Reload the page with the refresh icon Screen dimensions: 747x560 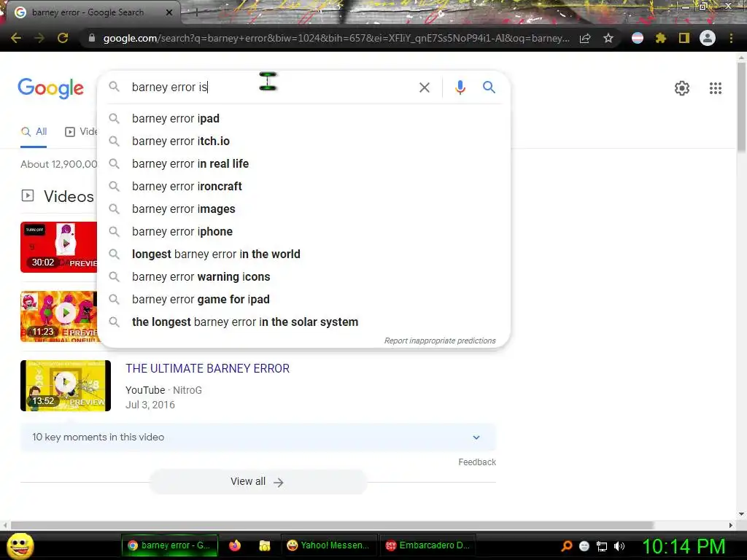point(63,38)
